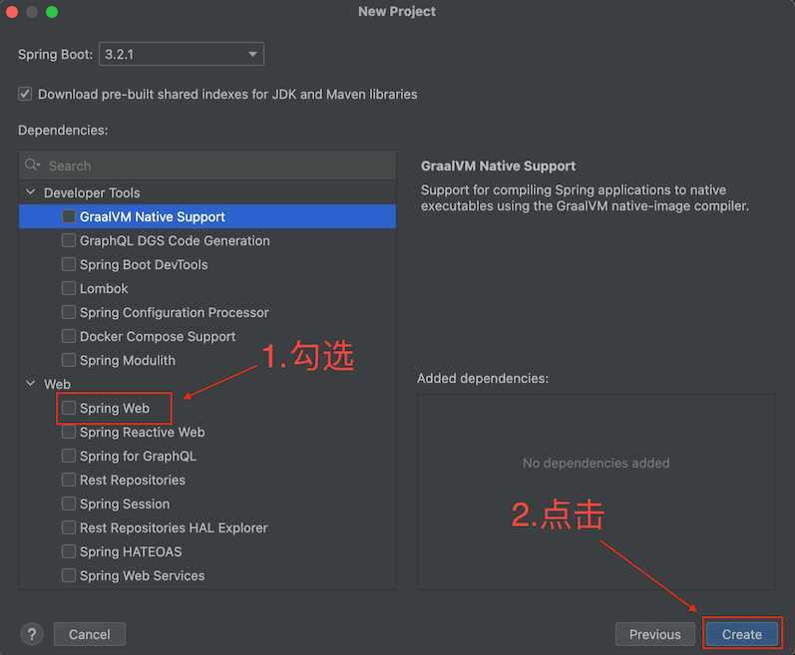
Task: Select the Spring Session list entry
Action: click(125, 503)
